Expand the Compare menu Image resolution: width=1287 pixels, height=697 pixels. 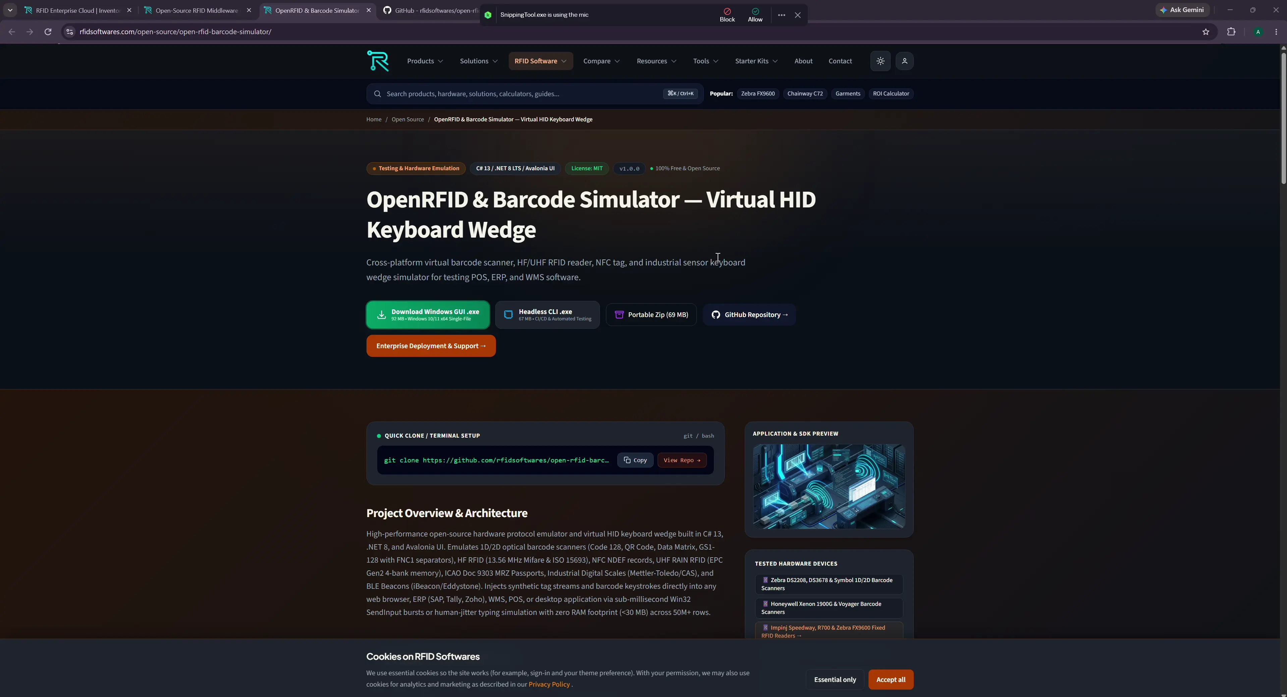(x=602, y=61)
